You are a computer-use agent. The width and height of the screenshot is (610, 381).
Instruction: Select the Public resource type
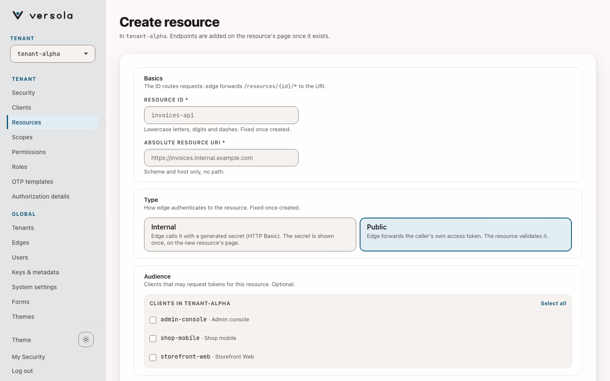pyautogui.click(x=466, y=235)
